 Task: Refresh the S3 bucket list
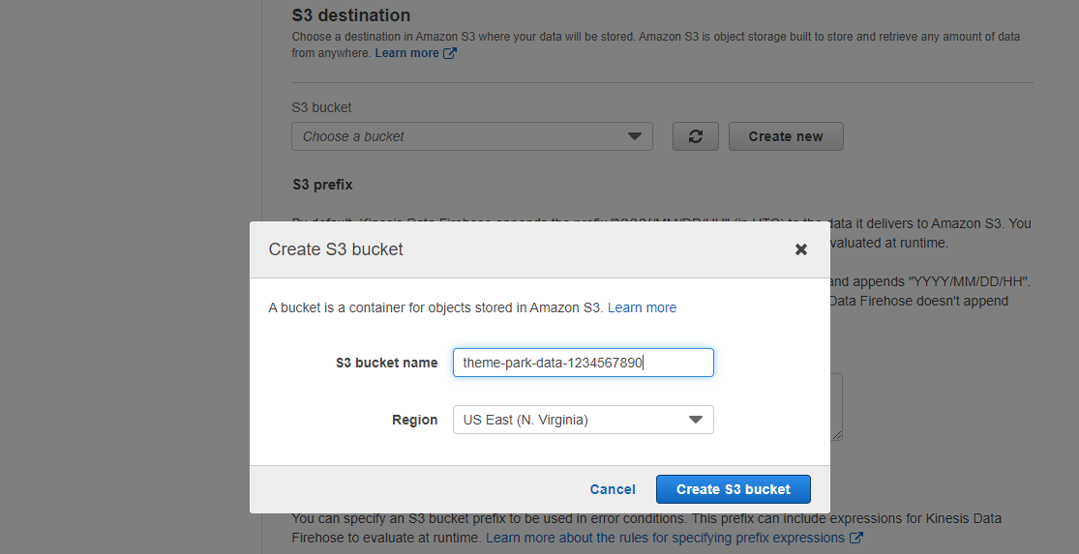[695, 136]
